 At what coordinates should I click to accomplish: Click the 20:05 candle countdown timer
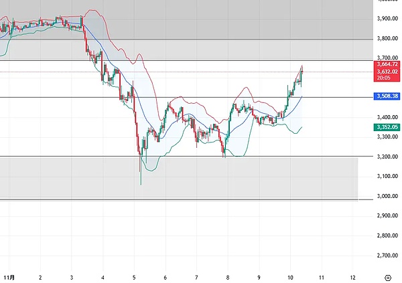point(384,78)
